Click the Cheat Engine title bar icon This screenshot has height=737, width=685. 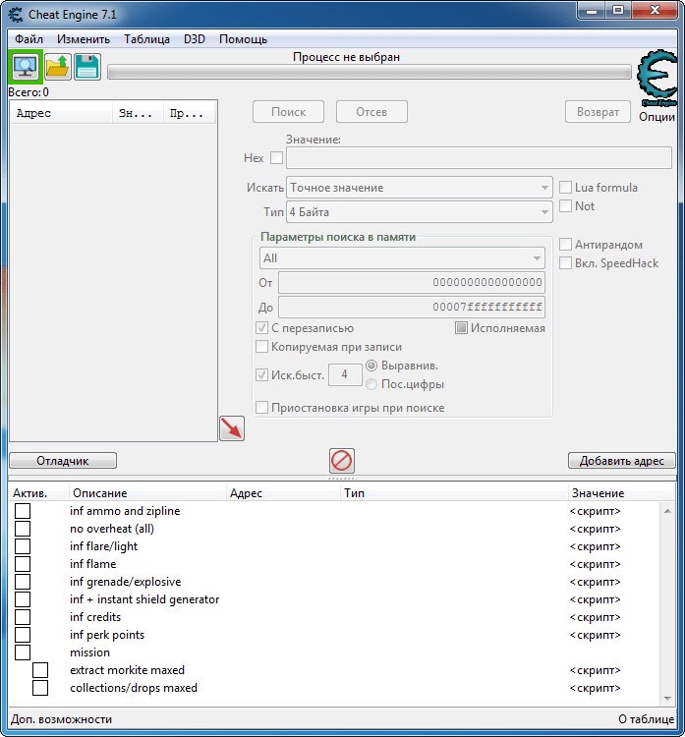tap(16, 15)
